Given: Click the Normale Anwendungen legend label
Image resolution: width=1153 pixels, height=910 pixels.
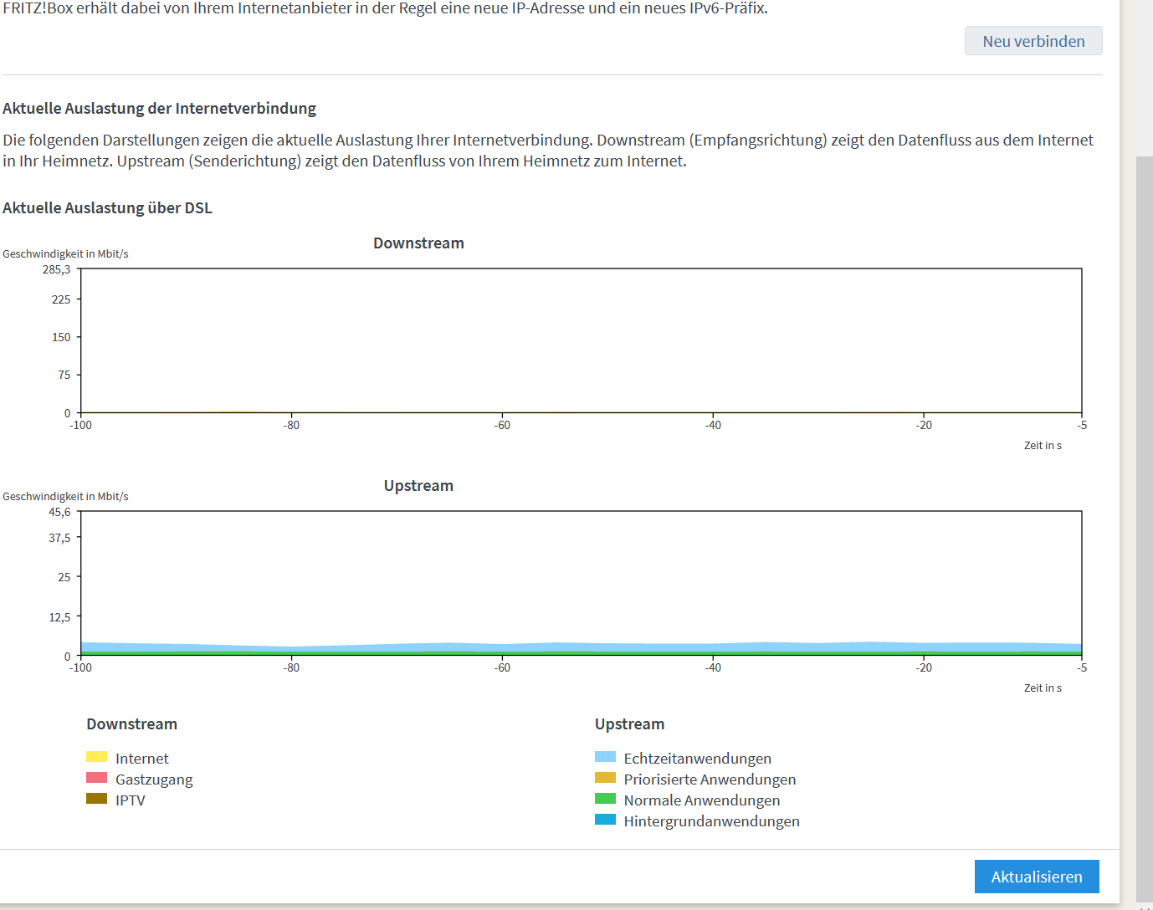Looking at the screenshot, I should pyautogui.click(x=702, y=800).
